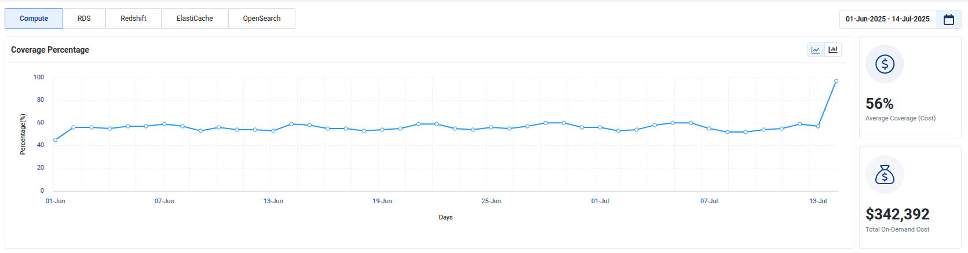Image resolution: width=968 pixels, height=253 pixels.
Task: Switch to the RDS tab
Action: coord(84,19)
